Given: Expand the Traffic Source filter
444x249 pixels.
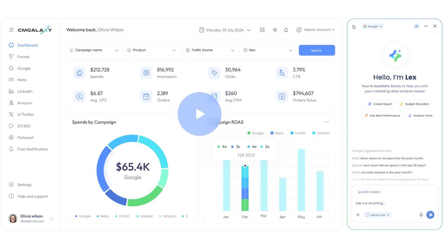Looking at the screenshot, I should [211, 50].
